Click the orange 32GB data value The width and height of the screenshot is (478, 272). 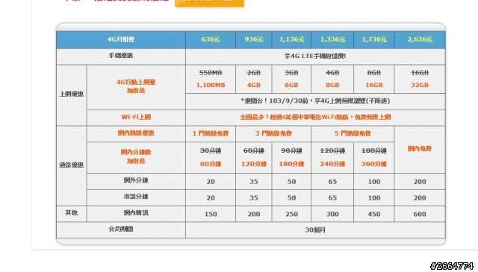(x=420, y=85)
